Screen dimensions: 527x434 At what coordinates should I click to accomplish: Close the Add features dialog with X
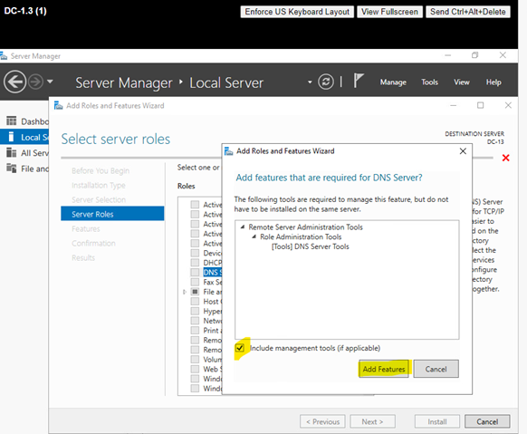coord(463,151)
